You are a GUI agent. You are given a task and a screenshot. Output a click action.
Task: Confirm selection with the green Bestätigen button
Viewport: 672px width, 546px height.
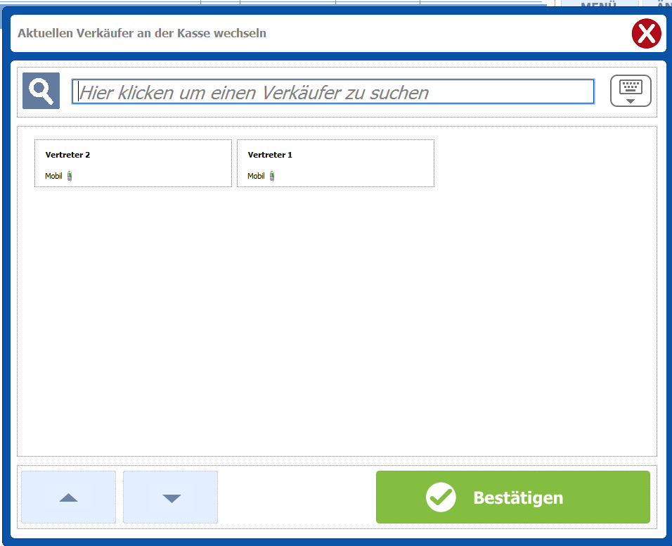pyautogui.click(x=512, y=497)
